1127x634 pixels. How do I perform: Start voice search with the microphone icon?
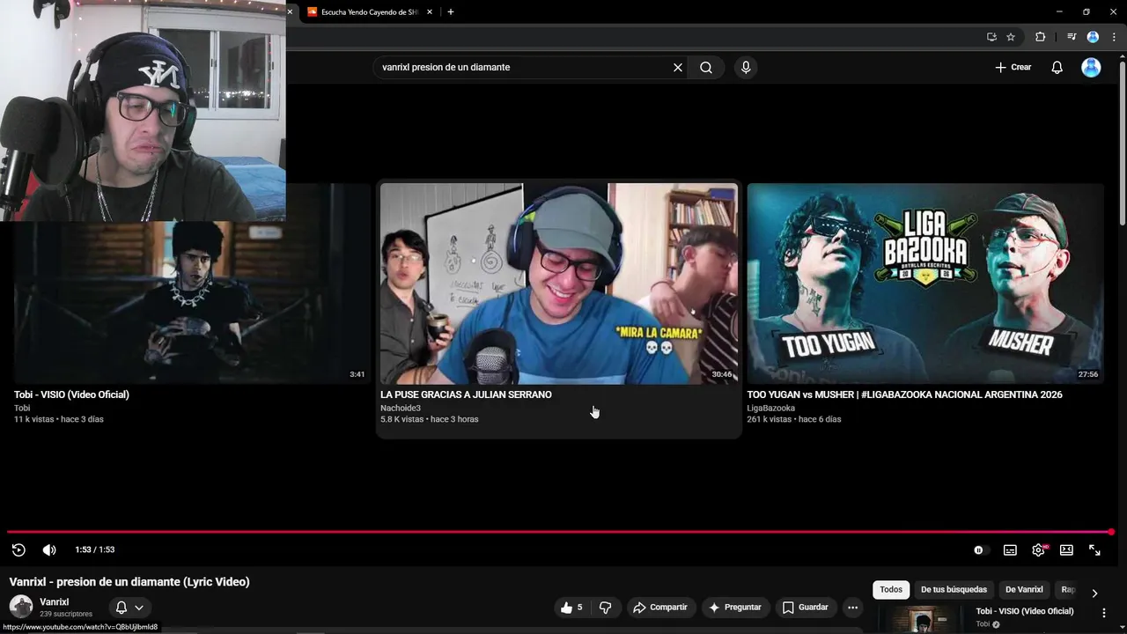746,67
